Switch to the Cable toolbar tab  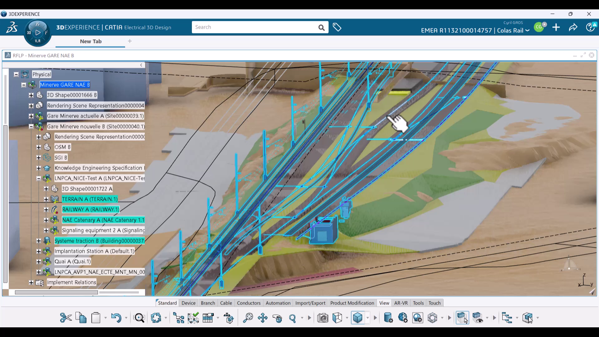point(226,303)
